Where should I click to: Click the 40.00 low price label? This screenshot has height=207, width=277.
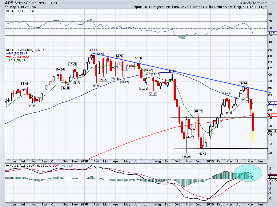(x=186, y=157)
